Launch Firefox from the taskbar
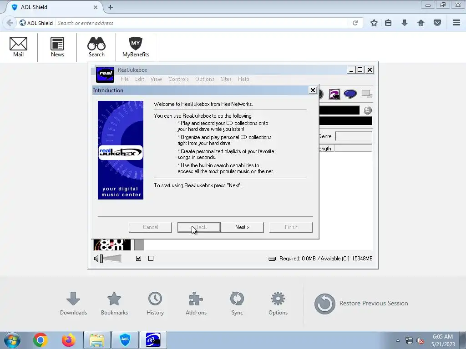Screen dimensions: 466x349 pos(69,340)
